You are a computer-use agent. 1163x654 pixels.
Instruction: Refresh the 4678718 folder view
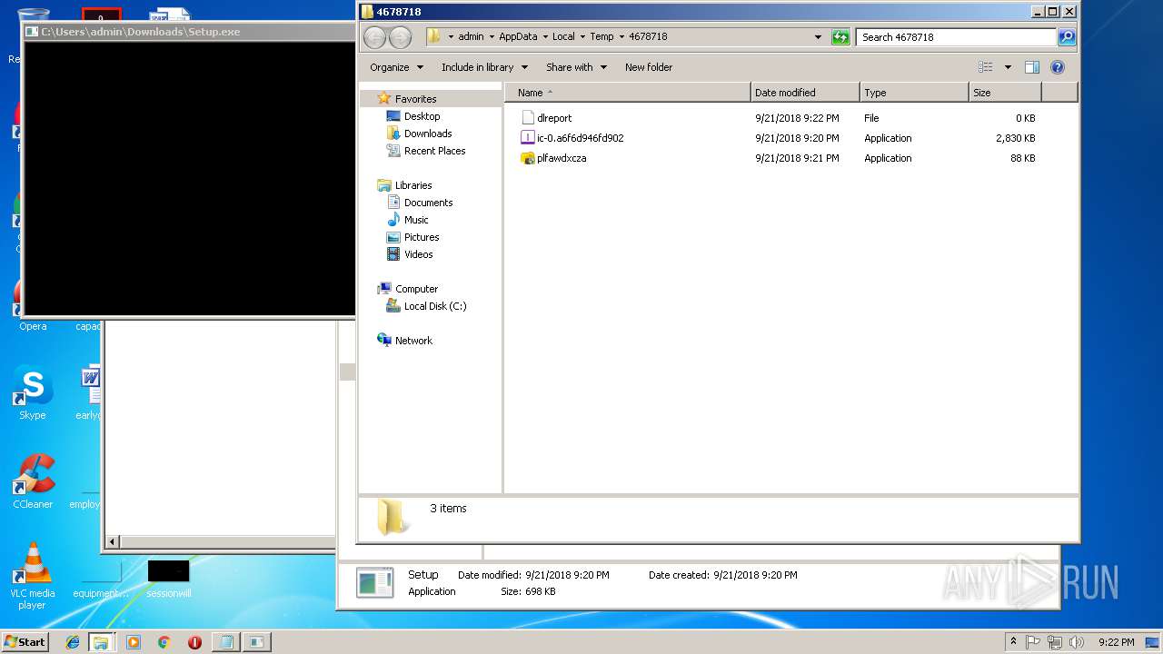(840, 37)
